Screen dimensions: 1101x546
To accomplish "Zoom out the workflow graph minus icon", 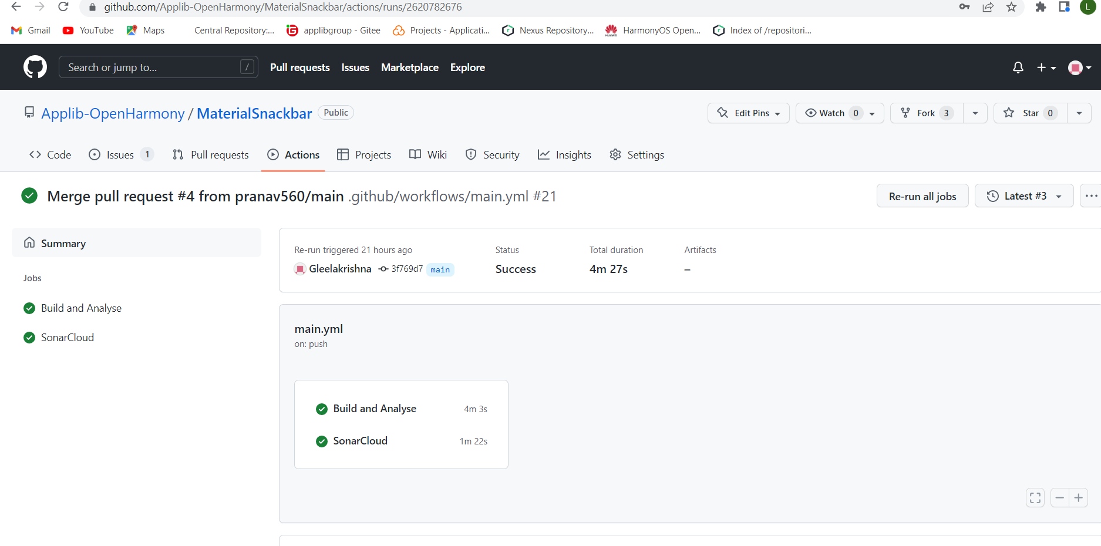I will [1059, 498].
